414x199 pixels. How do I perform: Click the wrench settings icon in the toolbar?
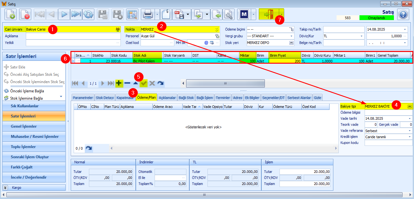pos(229,14)
